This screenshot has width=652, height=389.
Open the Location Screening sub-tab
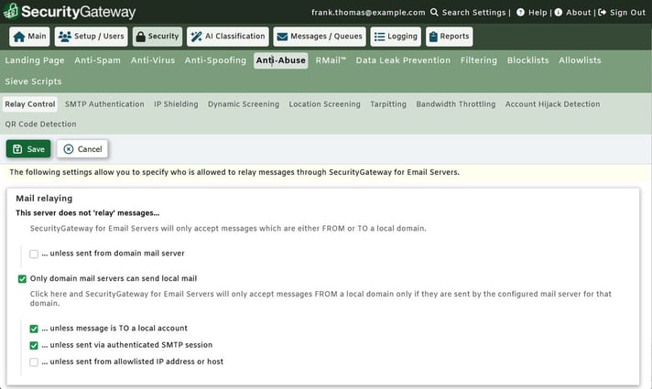click(324, 104)
